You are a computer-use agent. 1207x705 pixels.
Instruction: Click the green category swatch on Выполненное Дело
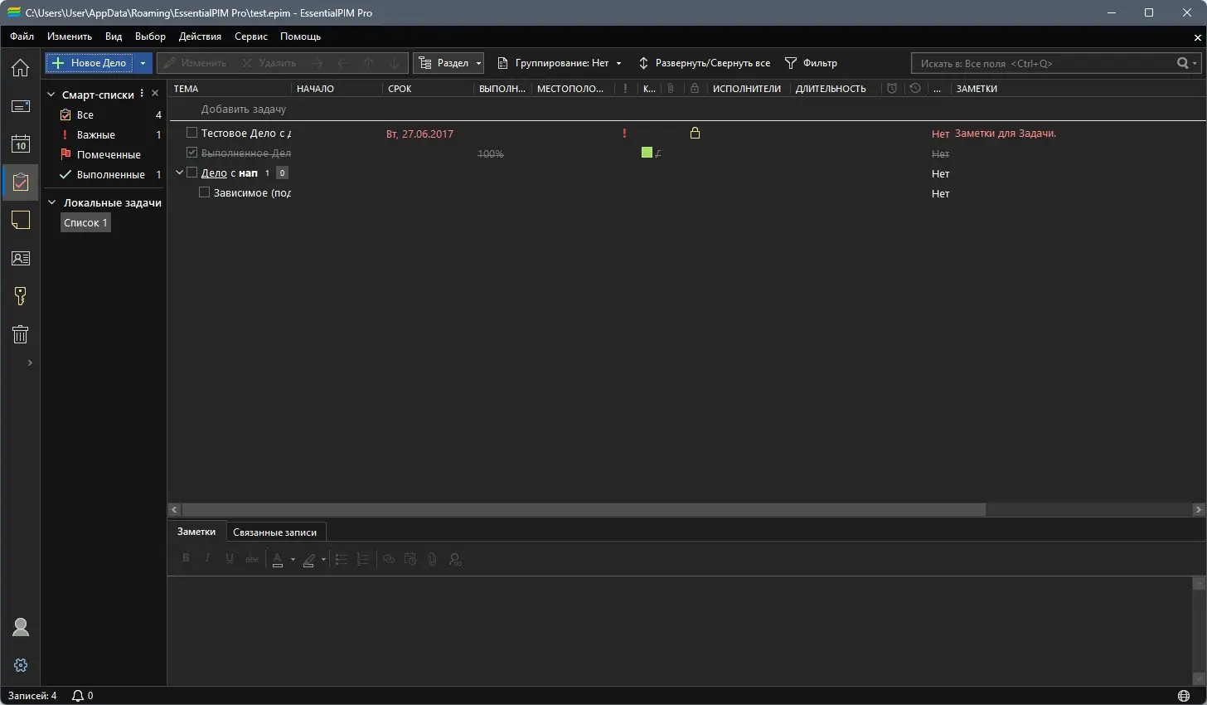click(647, 153)
